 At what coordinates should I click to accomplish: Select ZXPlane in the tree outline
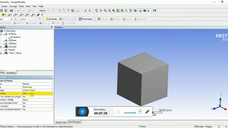[12, 40]
